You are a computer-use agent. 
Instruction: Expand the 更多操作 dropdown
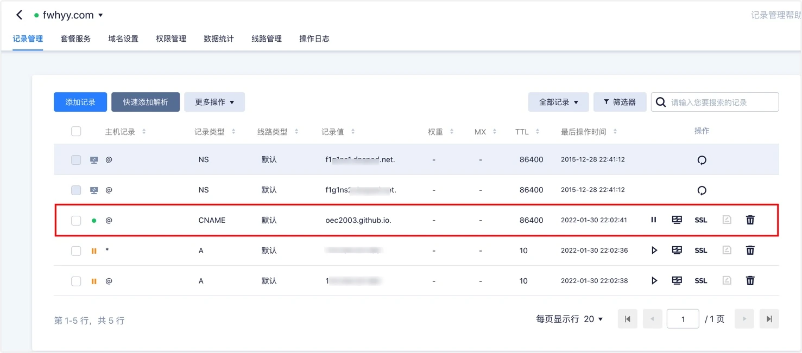tap(214, 102)
